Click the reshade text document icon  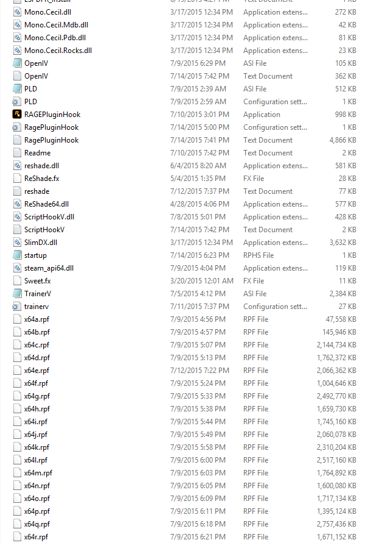tap(17, 191)
